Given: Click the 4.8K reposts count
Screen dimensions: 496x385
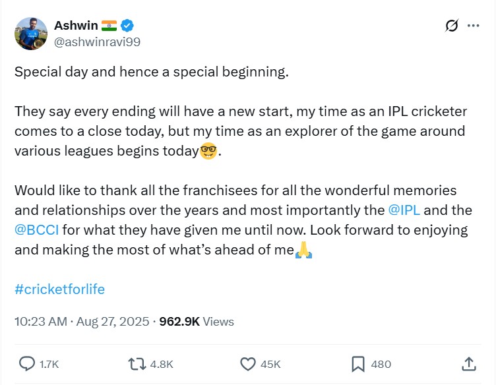Looking at the screenshot, I should [x=162, y=364].
